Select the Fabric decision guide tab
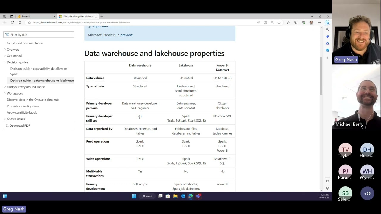Screen dimensions: 381x214 (x=77, y=16)
